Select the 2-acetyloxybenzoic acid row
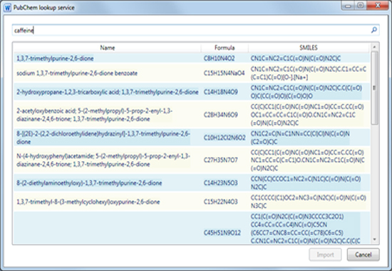392x271 pixels. coord(192,115)
